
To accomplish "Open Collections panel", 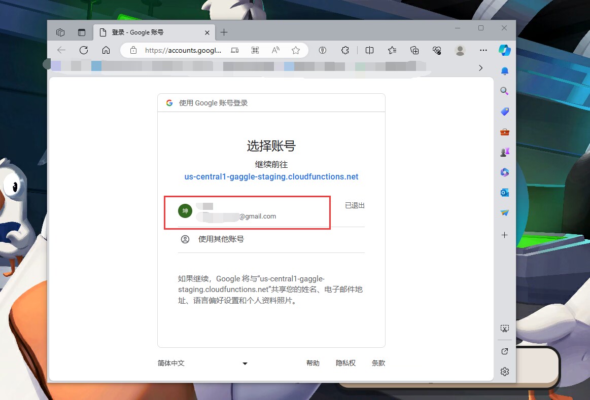I will [414, 50].
